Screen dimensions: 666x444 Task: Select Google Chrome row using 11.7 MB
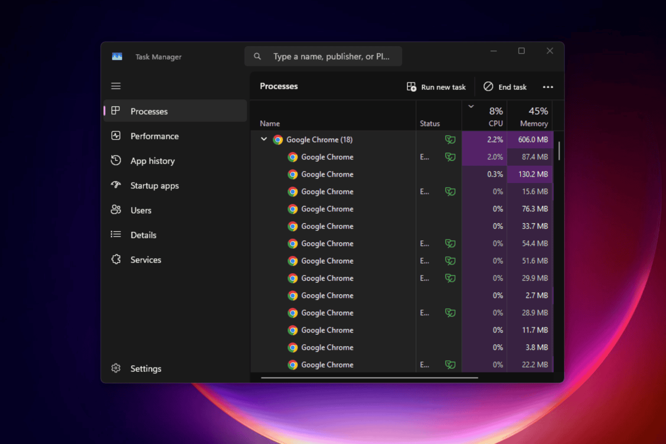pos(402,330)
